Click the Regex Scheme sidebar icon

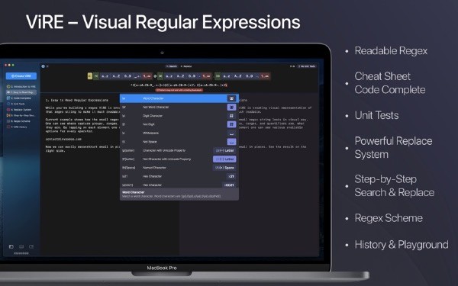click(x=8, y=121)
